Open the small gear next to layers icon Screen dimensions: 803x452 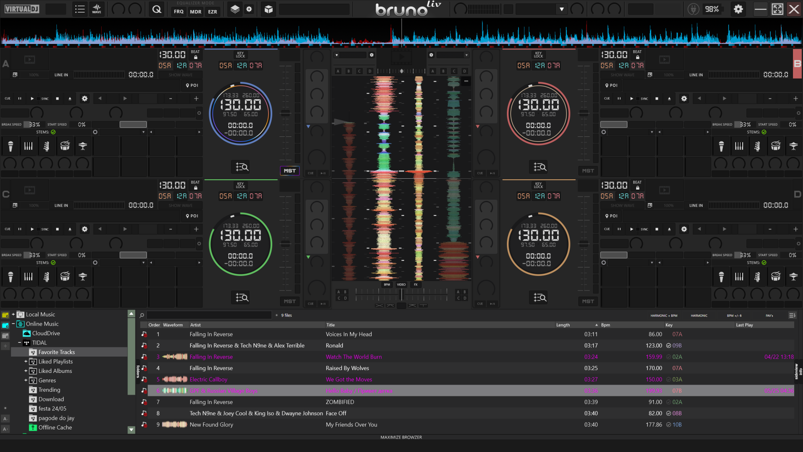click(x=249, y=9)
